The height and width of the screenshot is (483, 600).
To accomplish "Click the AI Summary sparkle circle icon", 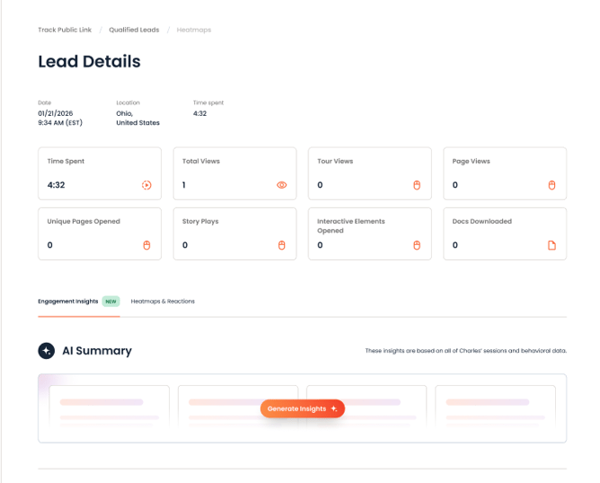I will pyautogui.click(x=47, y=351).
